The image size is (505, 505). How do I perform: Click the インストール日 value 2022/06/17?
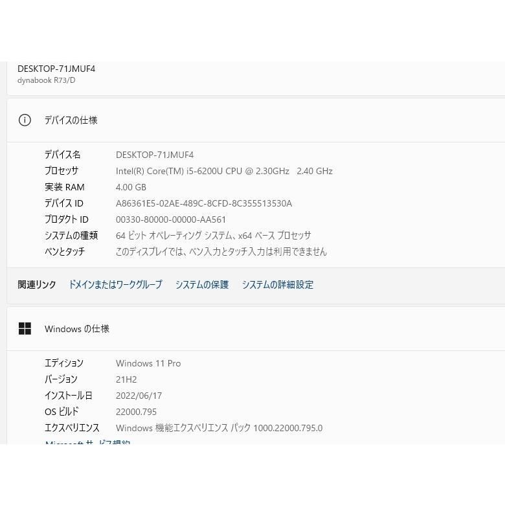pos(139,396)
